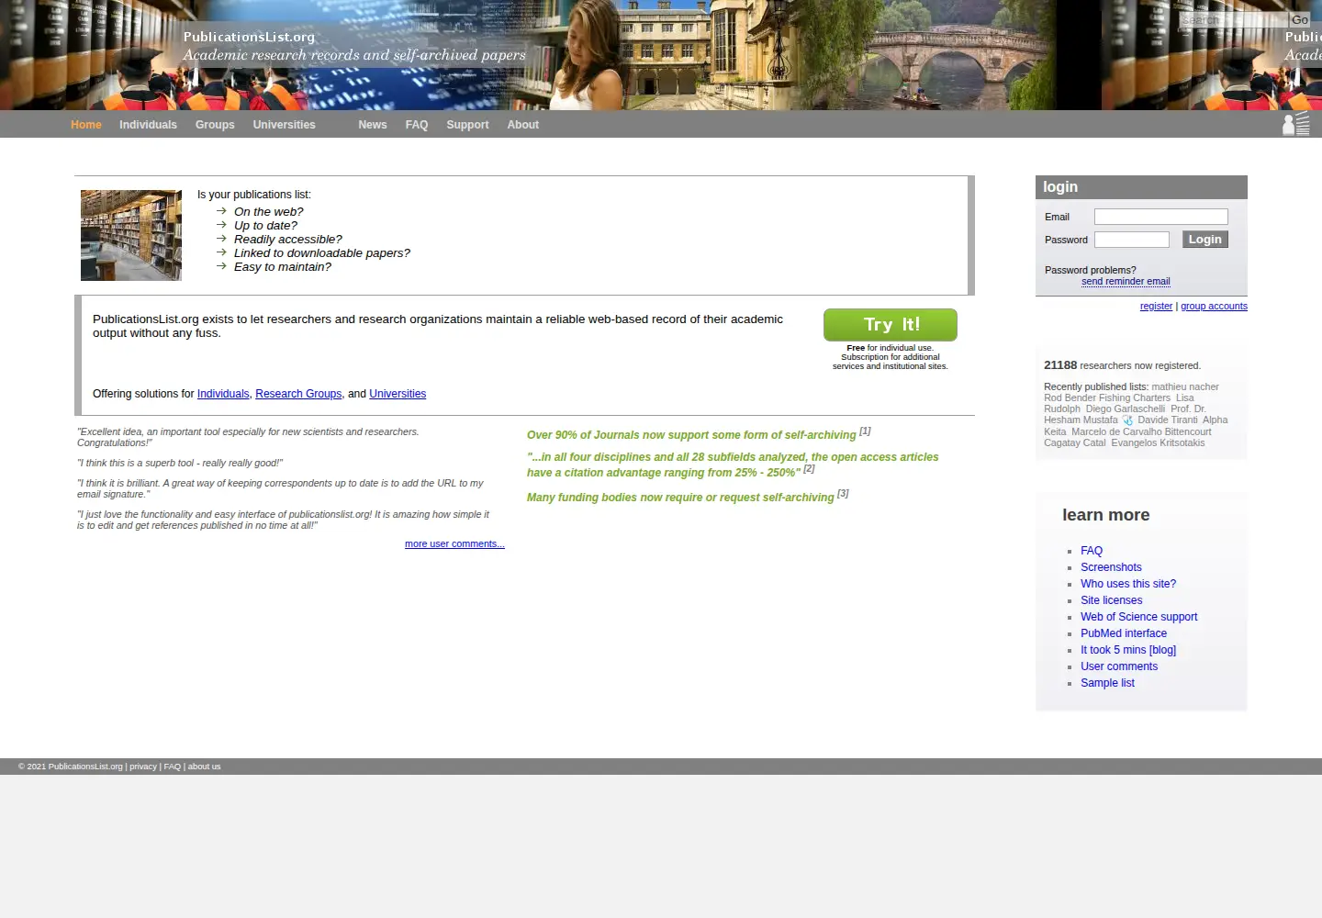This screenshot has height=918, width=1322.
Task: Click the FAQ link in footer
Action: [172, 767]
